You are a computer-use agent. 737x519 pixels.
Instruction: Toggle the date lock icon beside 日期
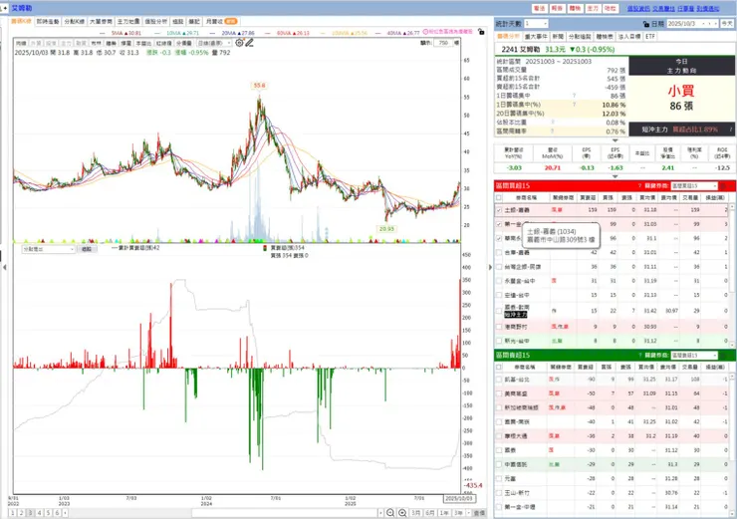[645, 24]
